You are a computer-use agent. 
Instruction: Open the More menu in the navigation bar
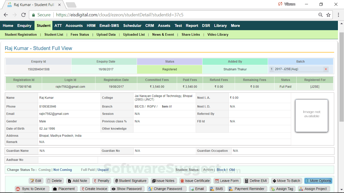235,26
